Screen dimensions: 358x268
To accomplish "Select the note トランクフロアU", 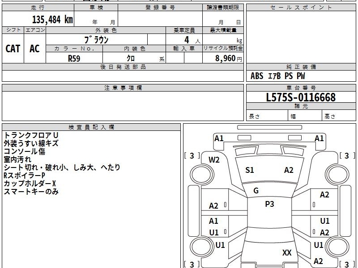I will [x=31, y=135].
